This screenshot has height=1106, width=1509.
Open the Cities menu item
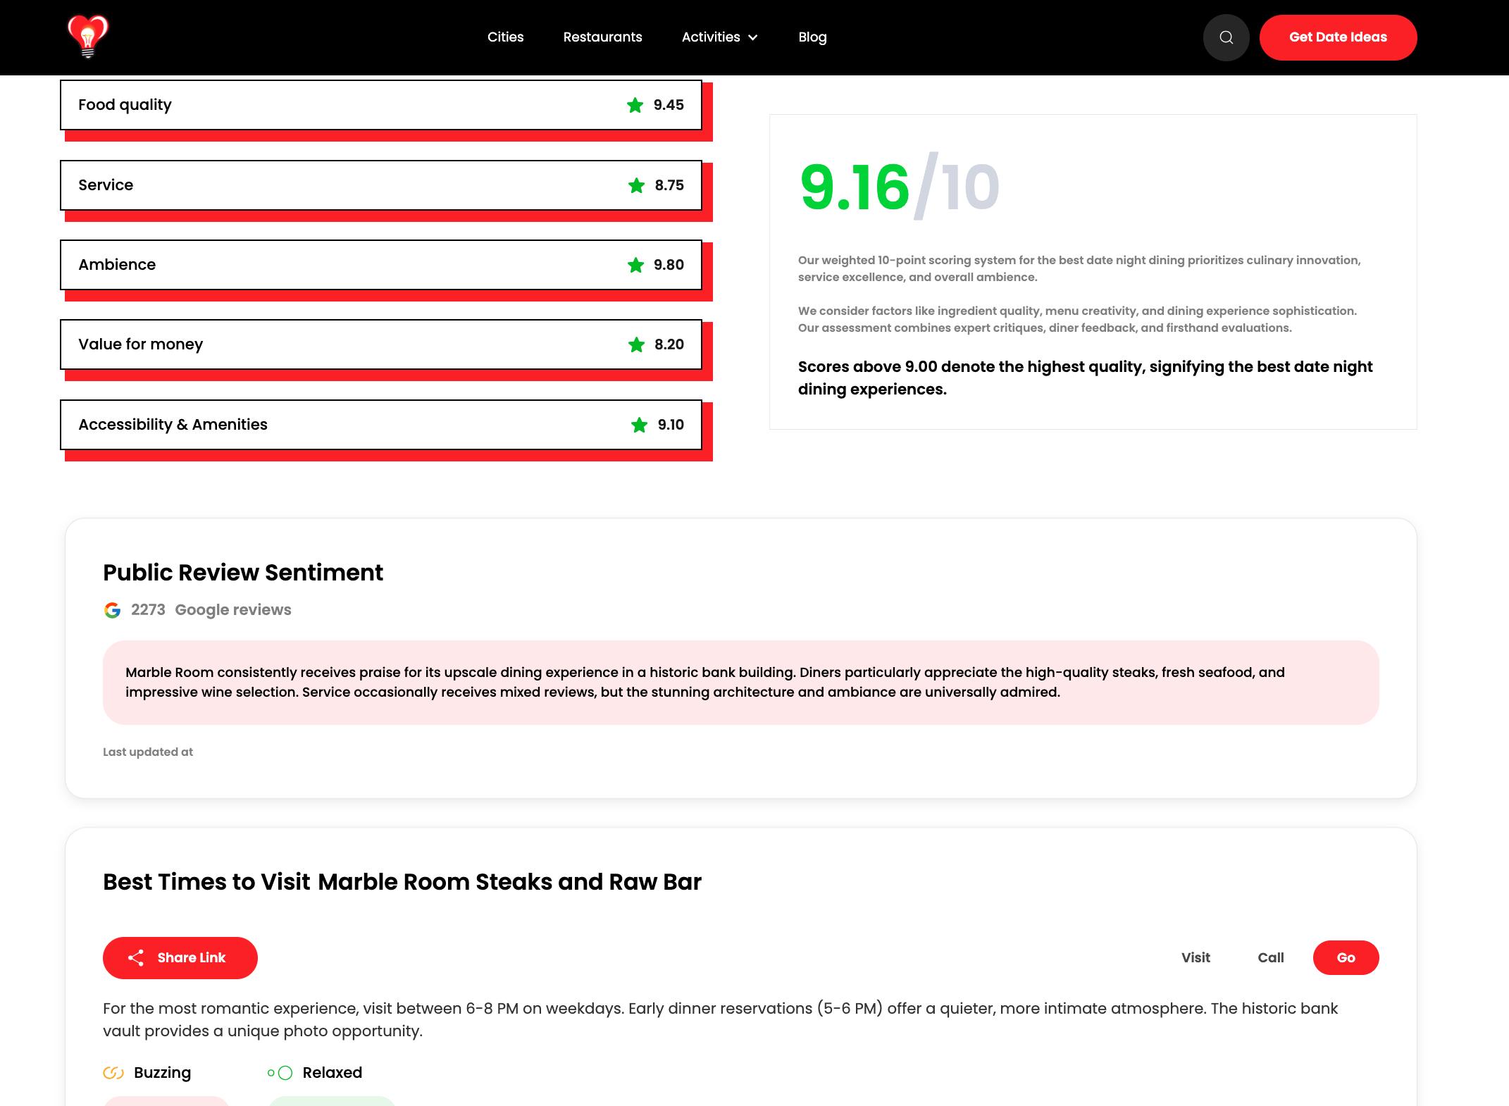pyautogui.click(x=505, y=37)
